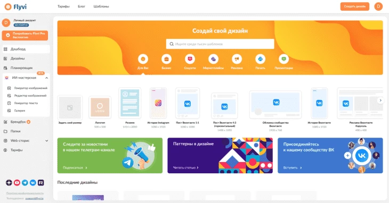Viewport: 389px width, 203px height.
Task: Click Тарифы in top navigation
Action: 63,6
